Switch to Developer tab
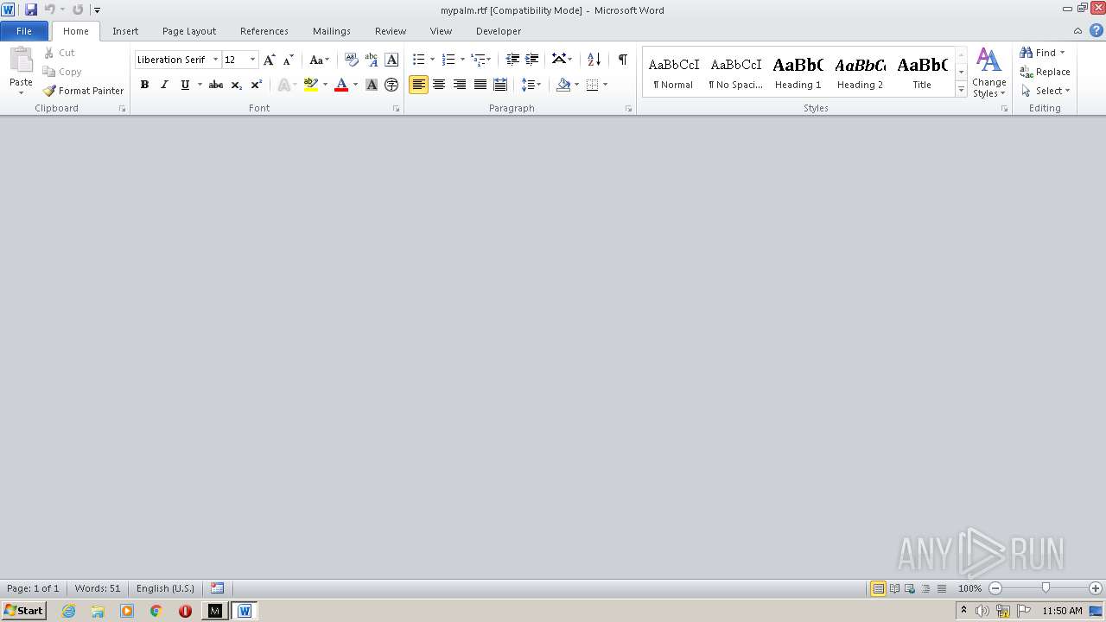 (499, 31)
